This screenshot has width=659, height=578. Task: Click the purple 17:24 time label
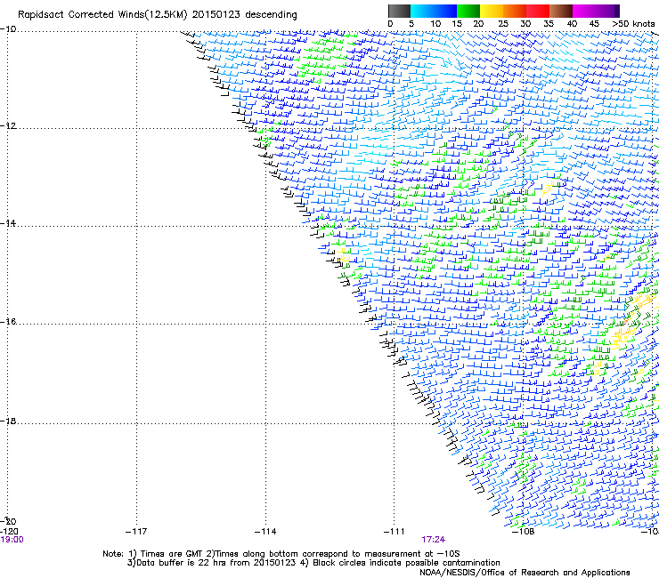(434, 540)
